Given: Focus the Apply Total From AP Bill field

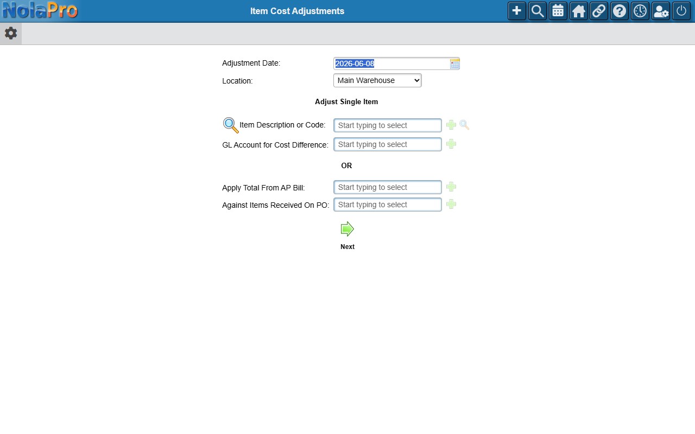Looking at the screenshot, I should click(388, 187).
